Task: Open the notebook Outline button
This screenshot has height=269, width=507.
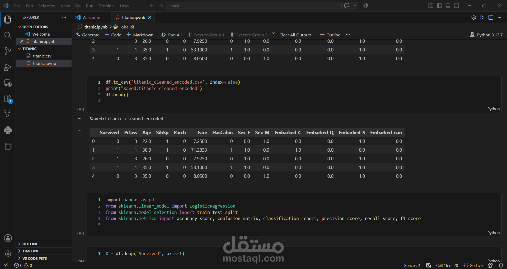Action: (330, 35)
